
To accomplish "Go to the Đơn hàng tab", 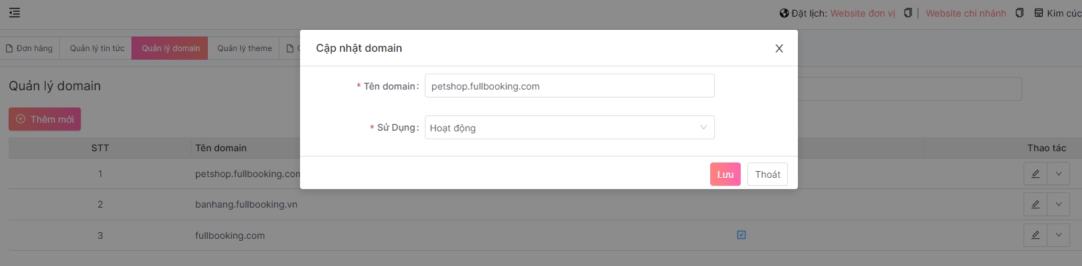I will point(29,48).
